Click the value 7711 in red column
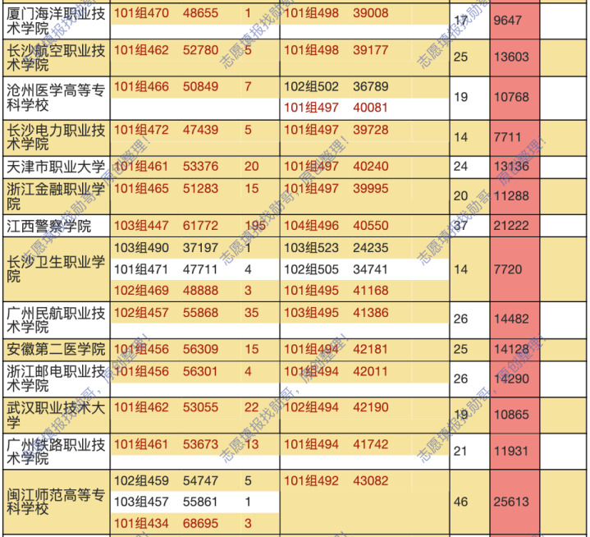Image resolution: width=590 pixels, height=537 pixels. tap(508, 137)
